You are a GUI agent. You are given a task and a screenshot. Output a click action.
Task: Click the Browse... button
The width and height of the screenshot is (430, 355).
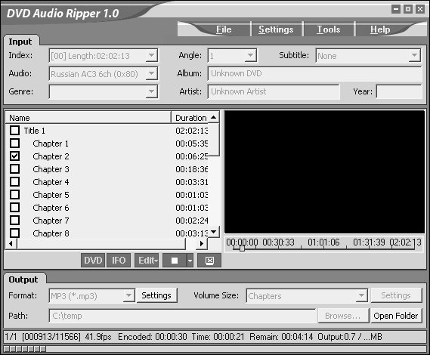[x=343, y=316]
